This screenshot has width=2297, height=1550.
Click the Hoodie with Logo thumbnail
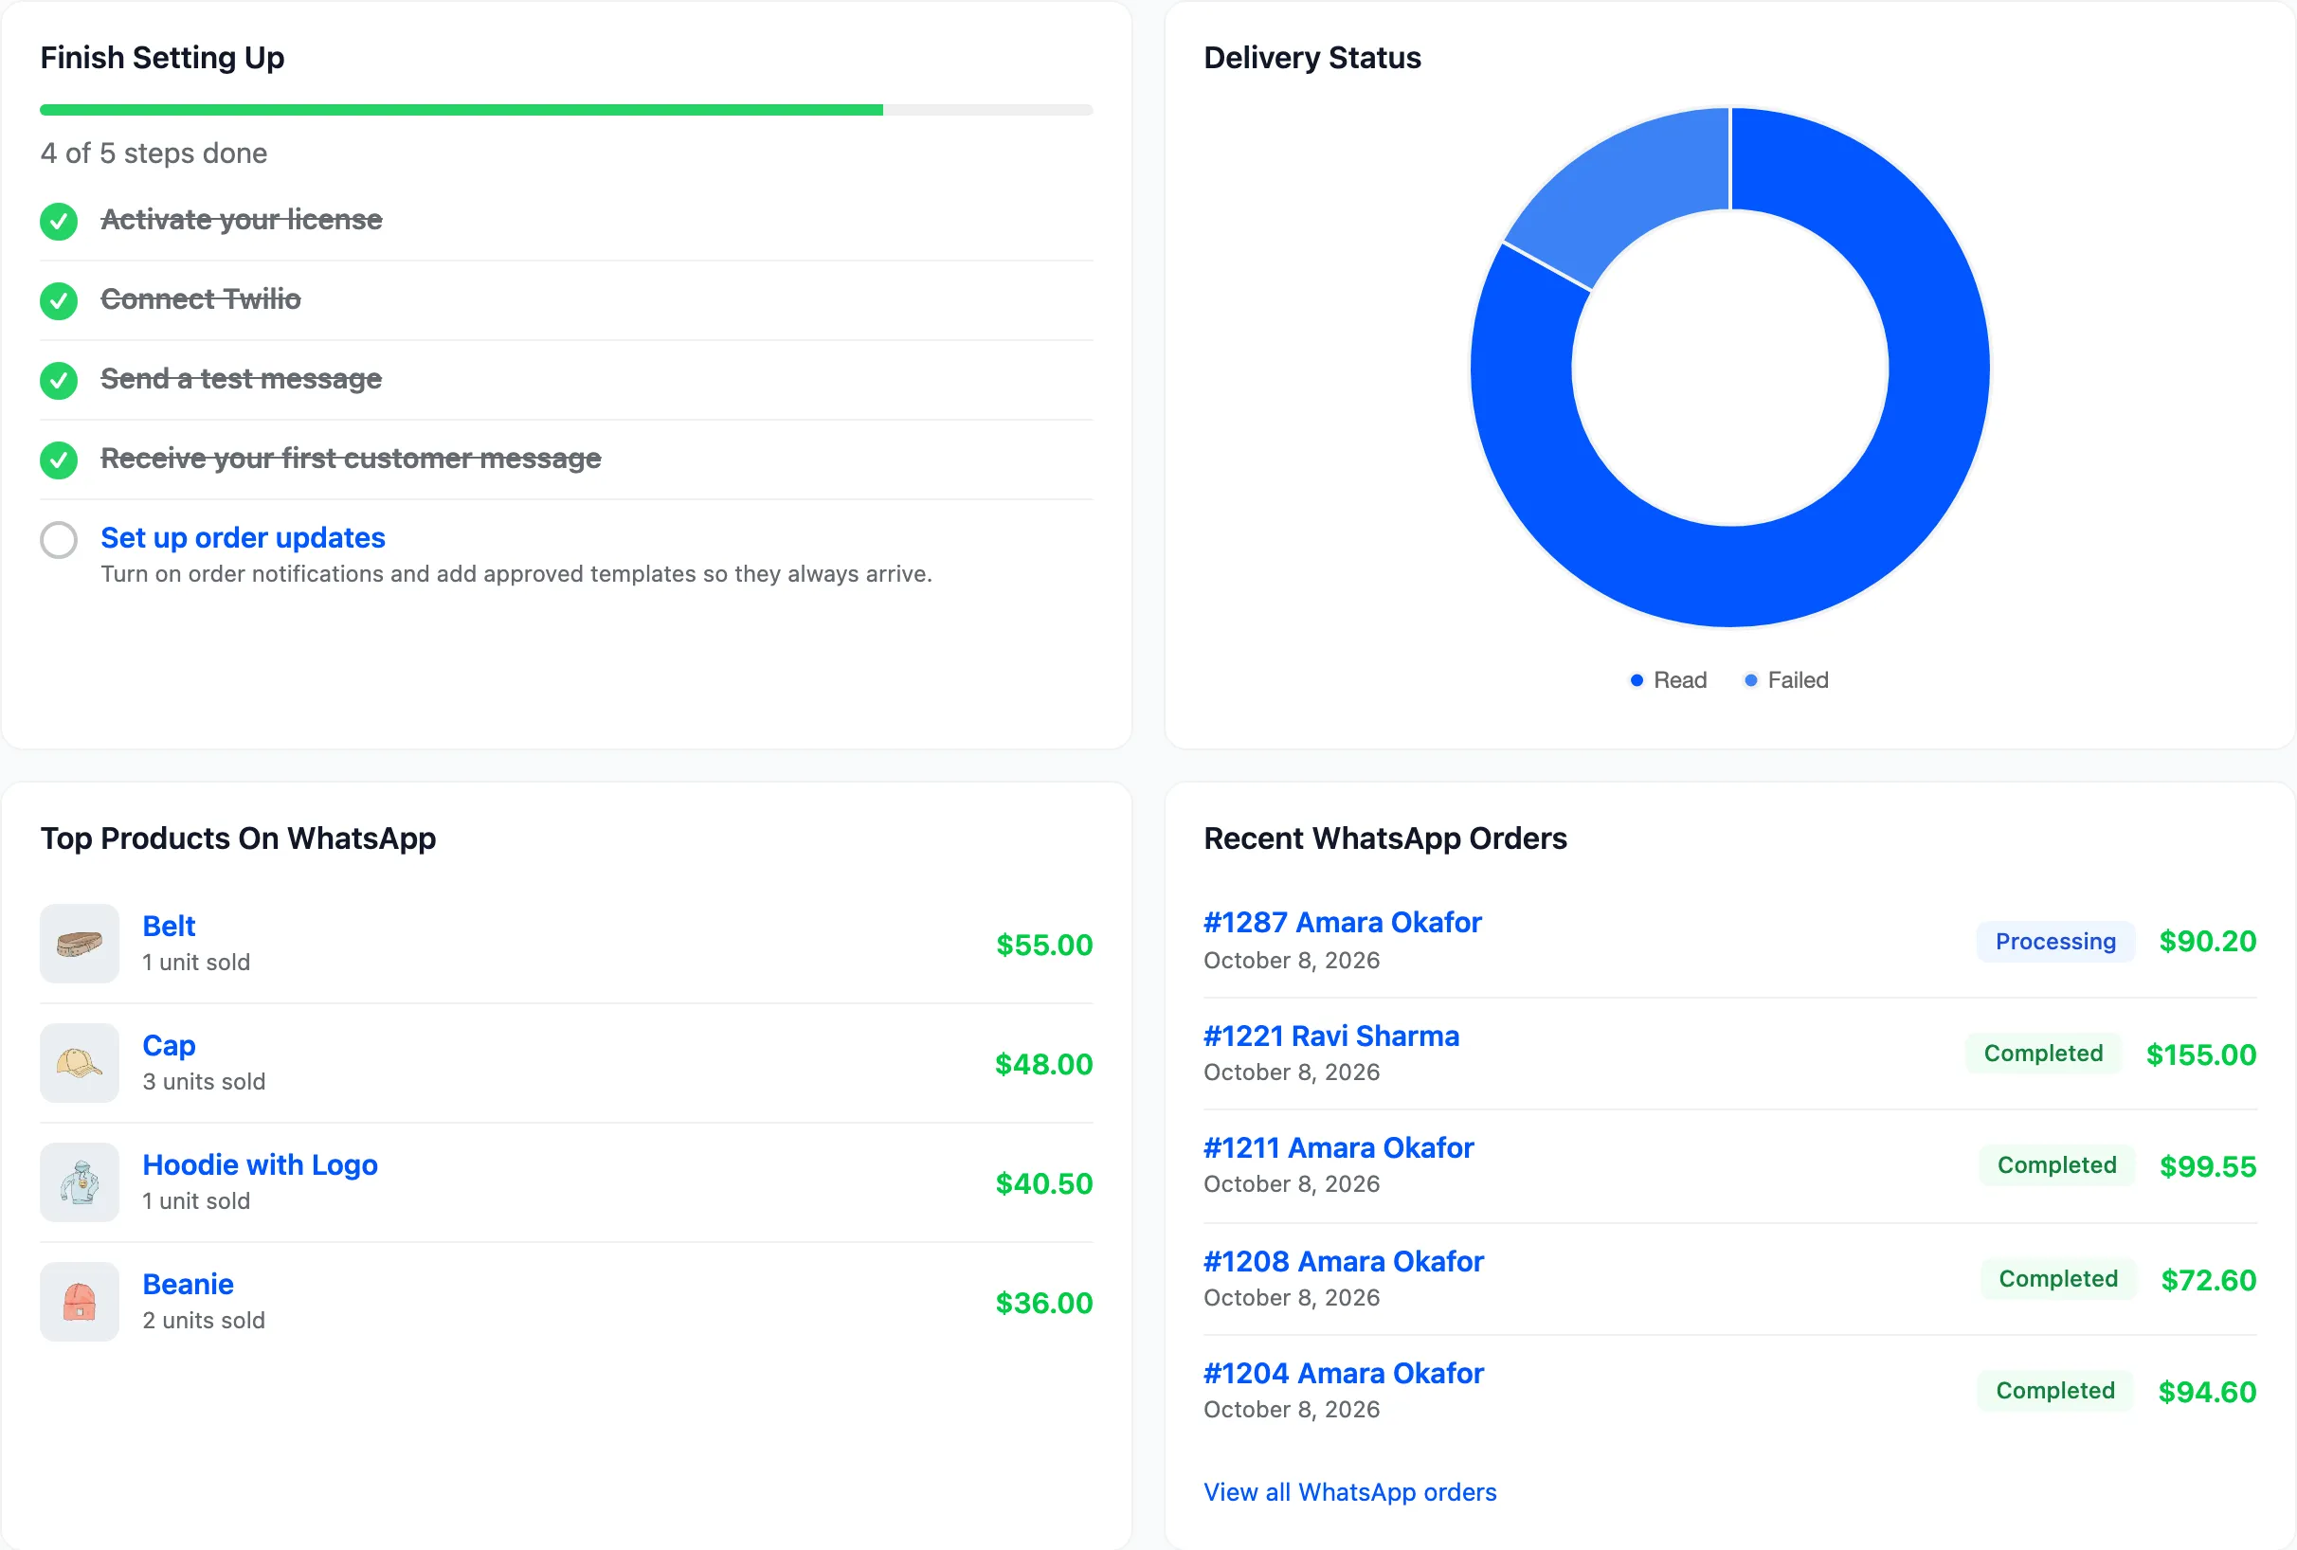click(x=79, y=1182)
